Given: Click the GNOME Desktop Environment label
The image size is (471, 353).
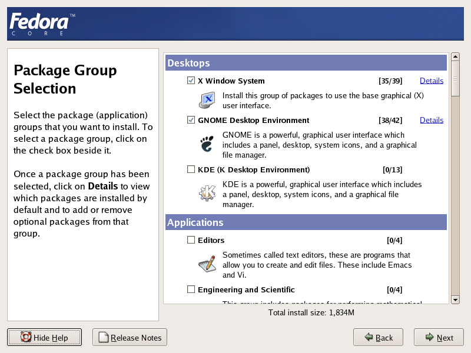Looking at the screenshot, I should pyautogui.click(x=254, y=120).
